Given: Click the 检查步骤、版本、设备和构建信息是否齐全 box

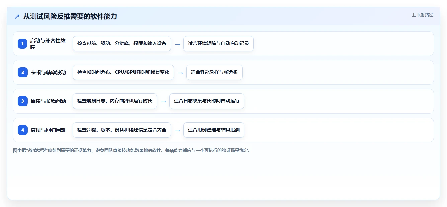Looking at the screenshot, I should 122,130.
